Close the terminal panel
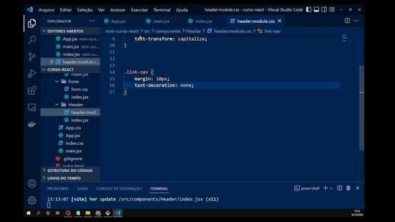The height and width of the screenshot is (222, 395). tap(357, 188)
